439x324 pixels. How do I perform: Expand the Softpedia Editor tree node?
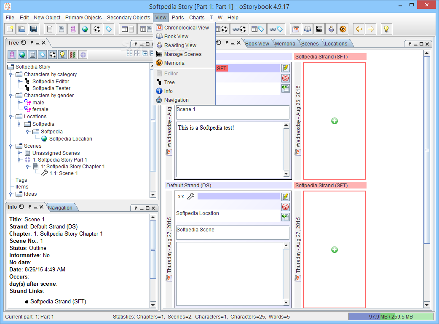click(x=19, y=81)
